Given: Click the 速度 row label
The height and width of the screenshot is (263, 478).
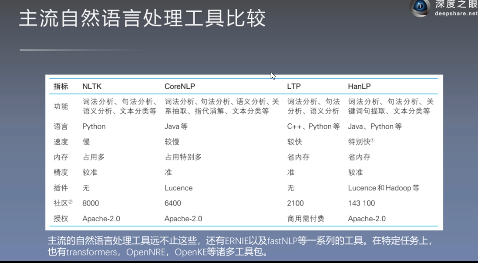Looking at the screenshot, I should coord(61,141).
